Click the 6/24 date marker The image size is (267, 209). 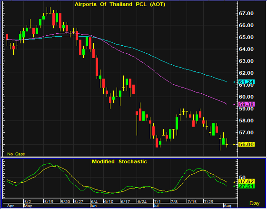142,202
